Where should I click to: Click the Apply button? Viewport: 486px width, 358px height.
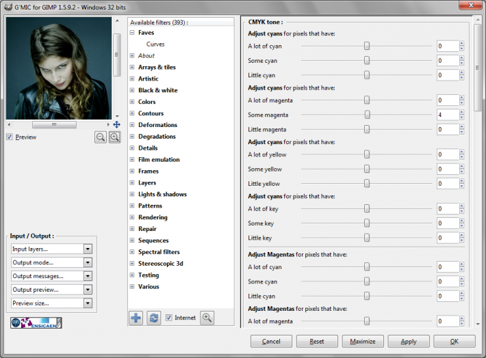pos(409,342)
